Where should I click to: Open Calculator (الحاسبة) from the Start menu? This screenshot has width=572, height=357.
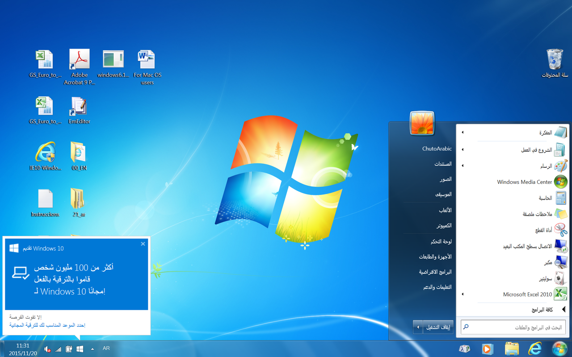pos(513,198)
